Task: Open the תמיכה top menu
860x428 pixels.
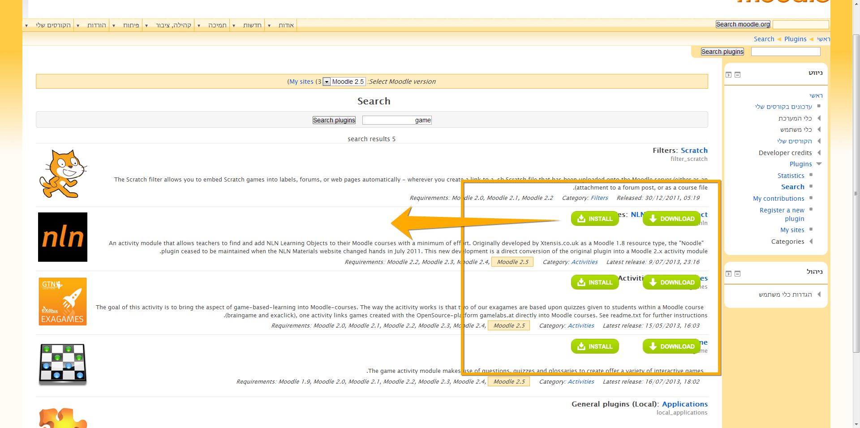Action: point(212,25)
